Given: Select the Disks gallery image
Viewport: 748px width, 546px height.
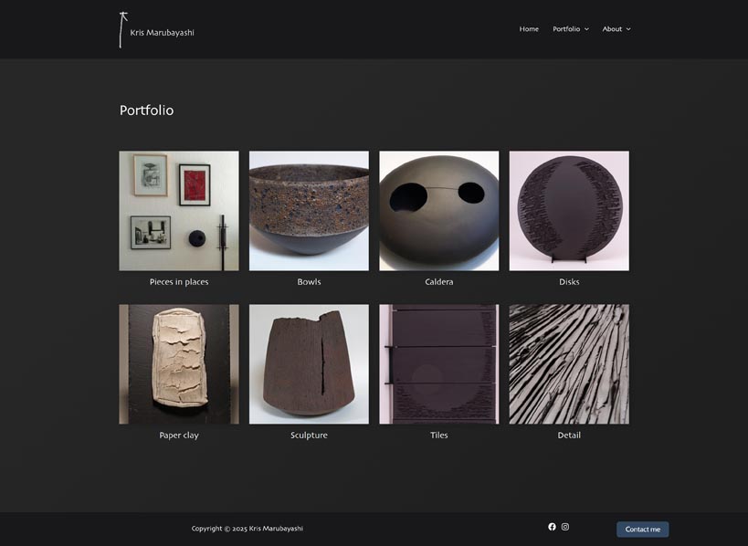Looking at the screenshot, I should click(x=569, y=211).
